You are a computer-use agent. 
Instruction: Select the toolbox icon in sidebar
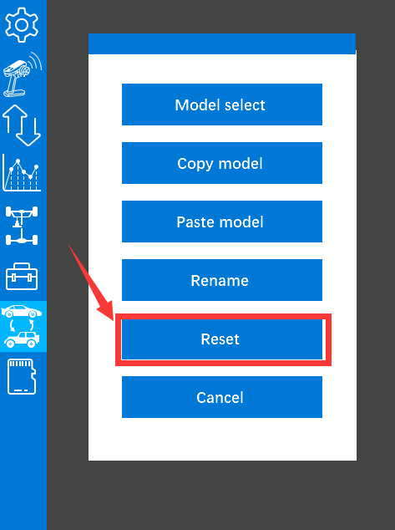[22, 276]
